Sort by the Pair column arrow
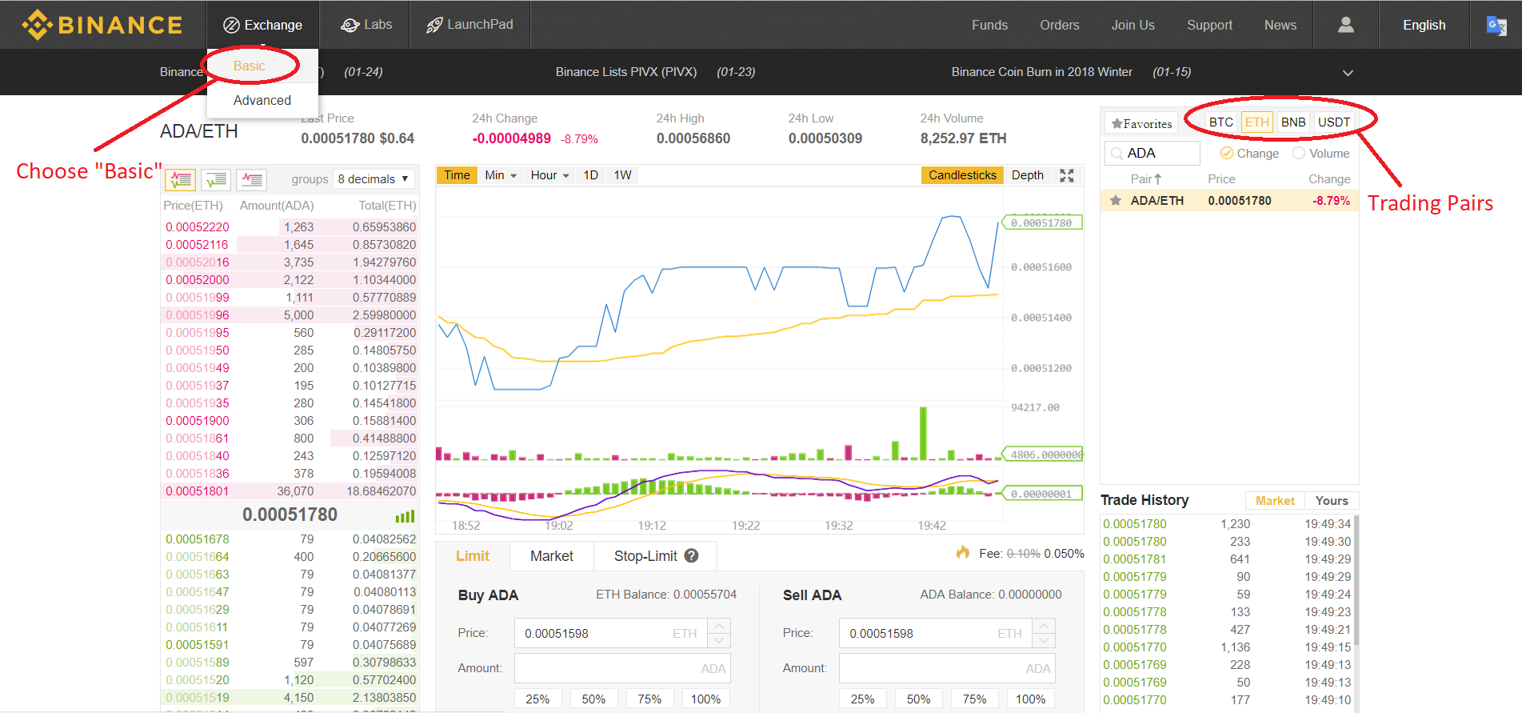 [x=1157, y=179]
